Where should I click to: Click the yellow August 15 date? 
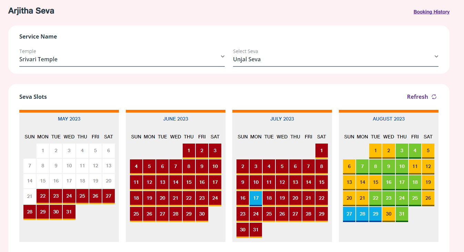point(375,183)
